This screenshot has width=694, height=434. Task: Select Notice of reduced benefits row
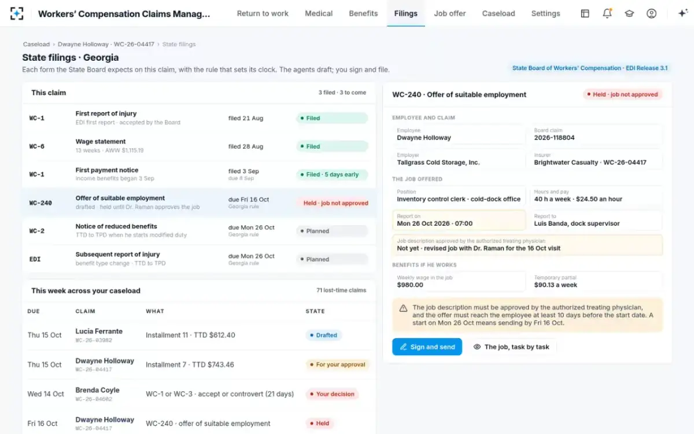pos(199,230)
